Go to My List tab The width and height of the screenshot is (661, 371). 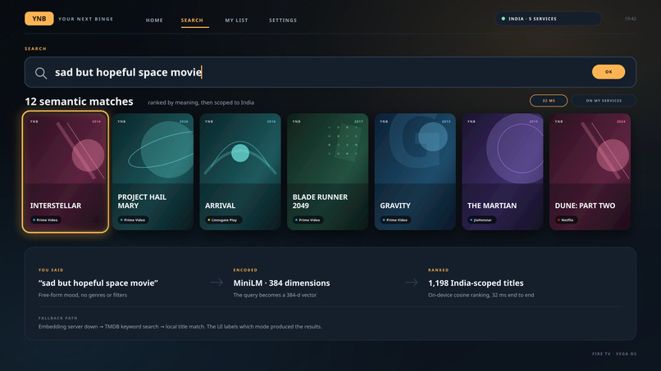pyautogui.click(x=236, y=20)
